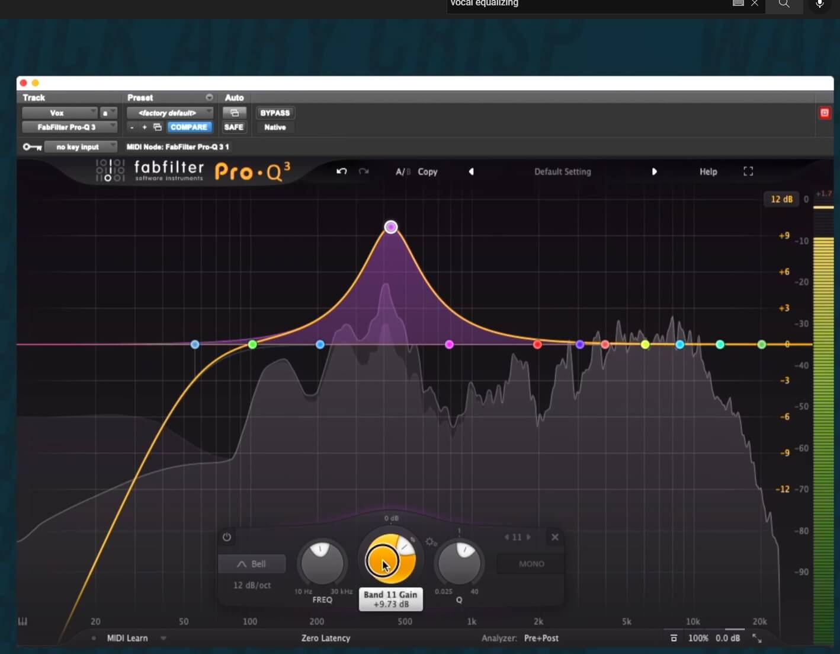
Task: Toggle the COMPARE button
Action: coord(189,127)
